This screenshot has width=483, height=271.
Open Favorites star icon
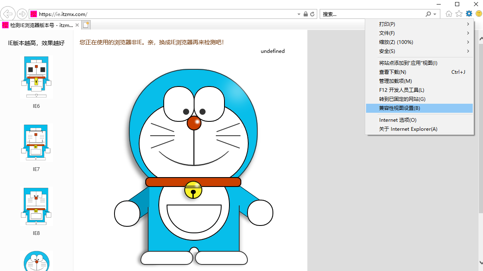(459, 14)
